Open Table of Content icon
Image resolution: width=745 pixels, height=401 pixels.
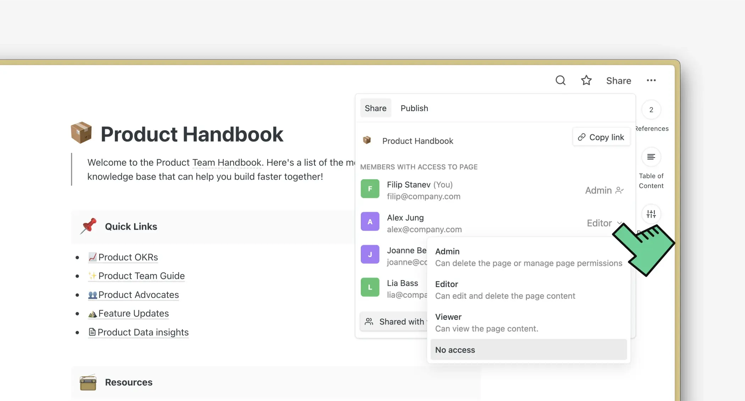pyautogui.click(x=651, y=157)
